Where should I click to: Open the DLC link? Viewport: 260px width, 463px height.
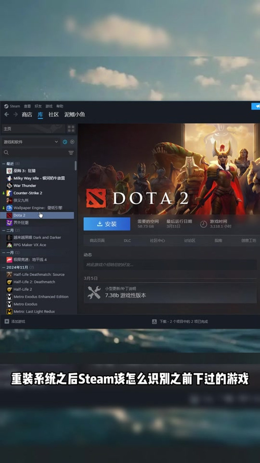click(x=127, y=241)
